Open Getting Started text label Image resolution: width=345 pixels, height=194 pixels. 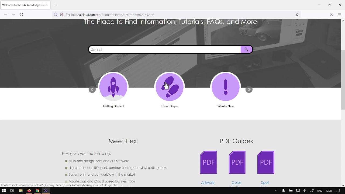coord(113,106)
